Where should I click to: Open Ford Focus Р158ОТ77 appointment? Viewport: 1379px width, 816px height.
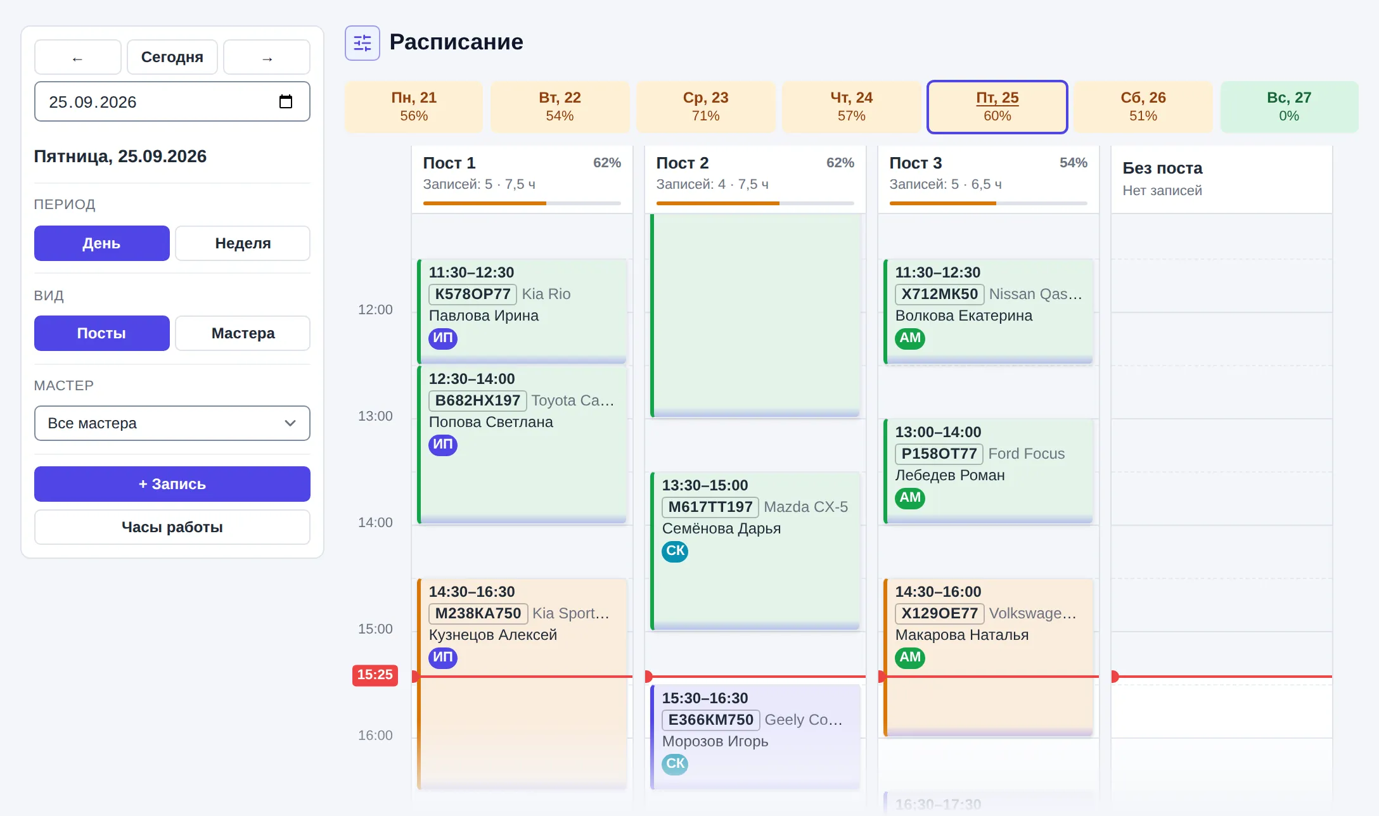[989, 471]
